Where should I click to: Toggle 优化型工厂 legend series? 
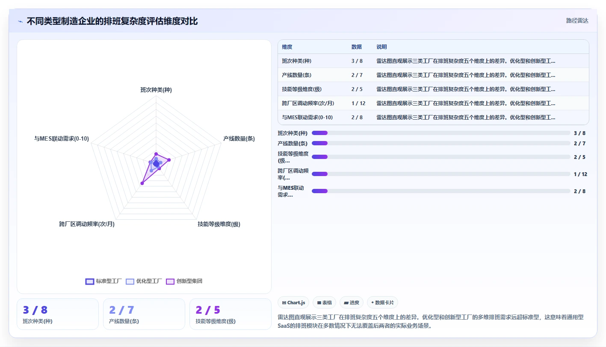tap(144, 281)
